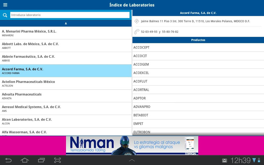Screen dimensions: 264x165
Task: Open product ACORTRAL
Action: pos(198,90)
